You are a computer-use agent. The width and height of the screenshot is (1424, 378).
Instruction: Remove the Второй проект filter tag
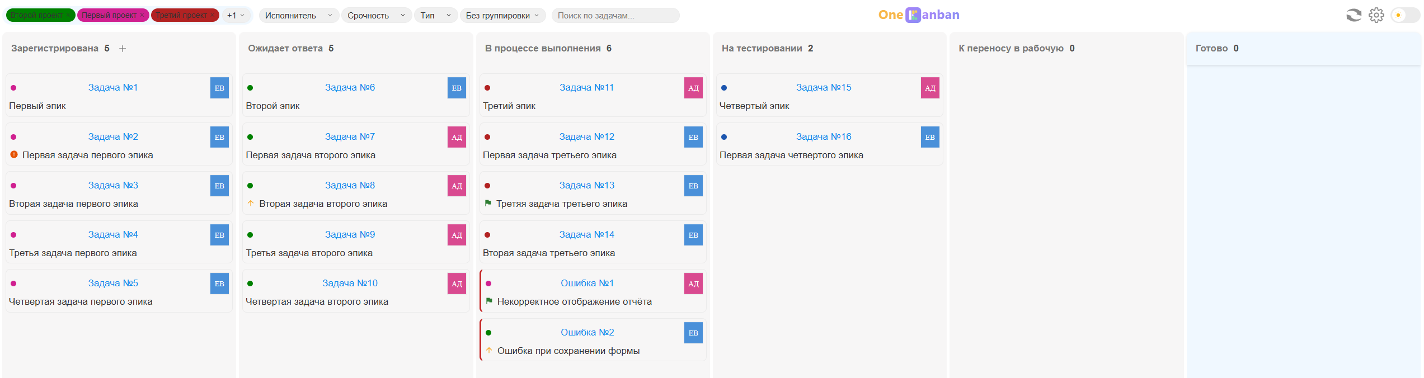tap(69, 15)
